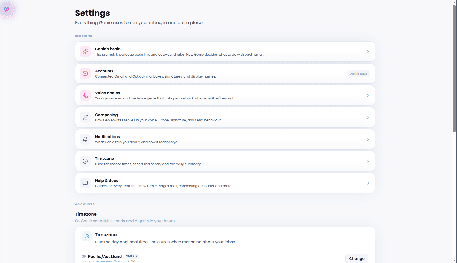Click the blue clock icon in Timezone card
Viewport: 457px width, 263px height.
point(87,236)
